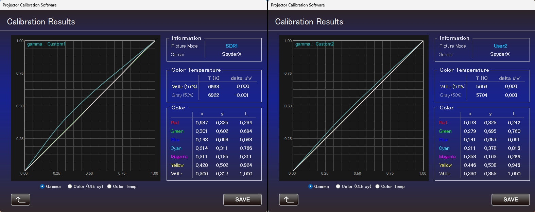Save the User2 calibration results
This screenshot has height=212, width=535.
[x=510, y=200]
